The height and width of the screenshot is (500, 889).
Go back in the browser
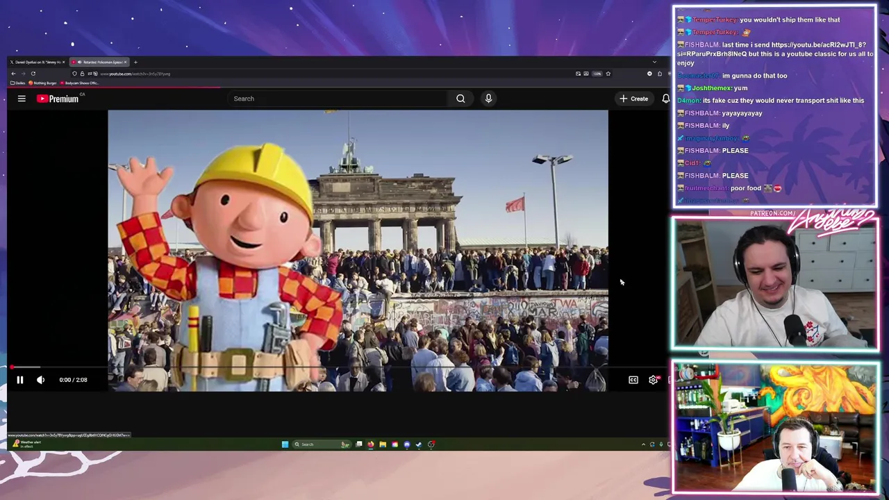[x=13, y=74]
